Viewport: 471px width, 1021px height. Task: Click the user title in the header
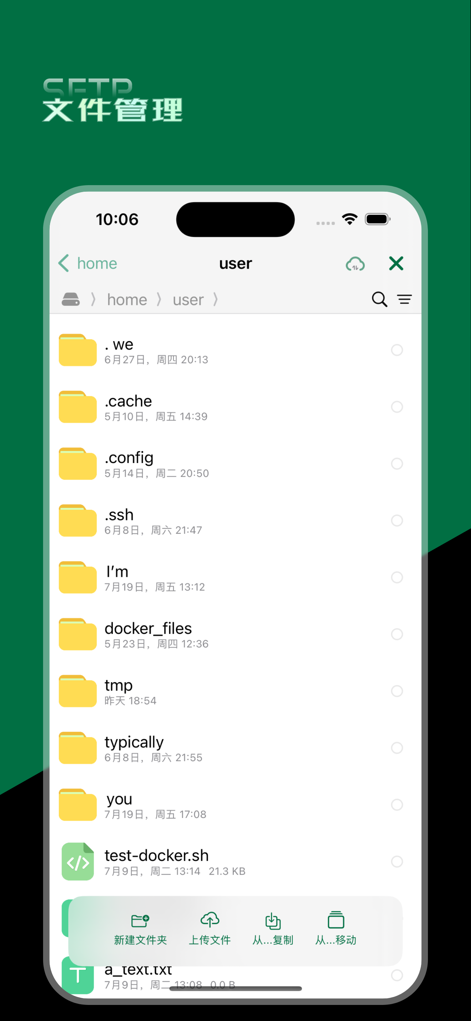pos(235,264)
